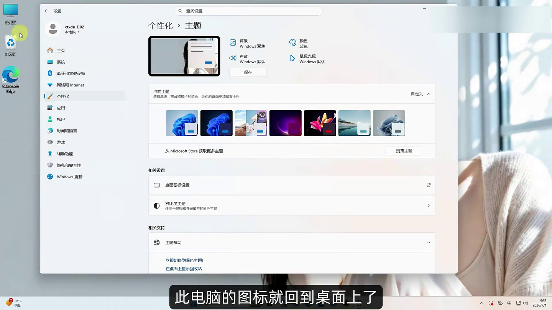
Task: Open 鼠标光标 mouse cursor setting
Action: click(x=292, y=58)
